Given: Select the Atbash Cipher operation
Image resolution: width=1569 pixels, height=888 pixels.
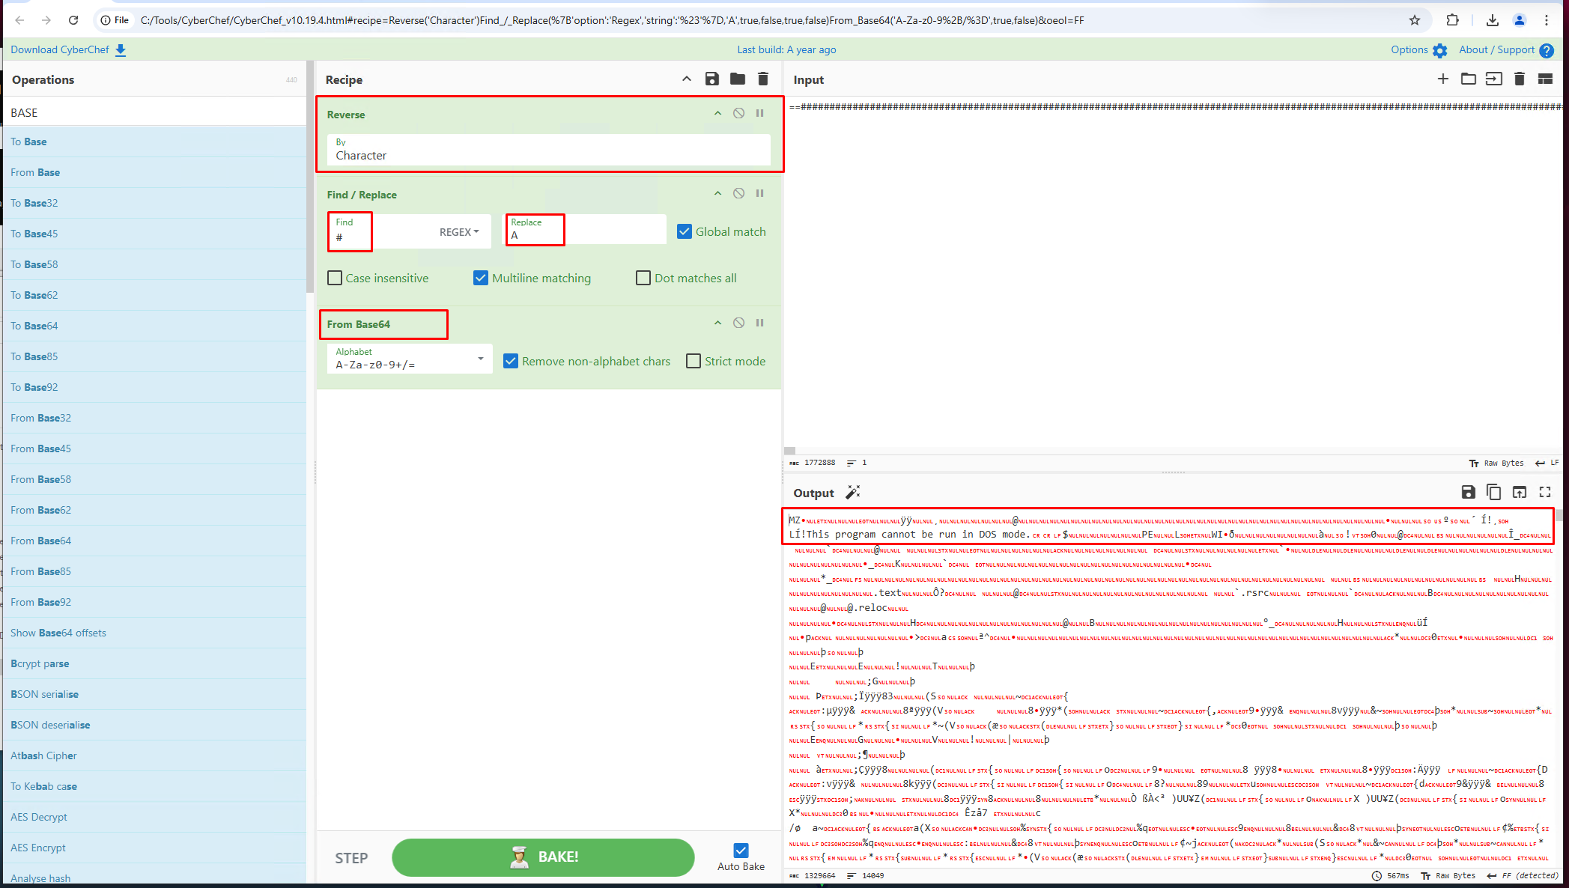Looking at the screenshot, I should (155, 755).
